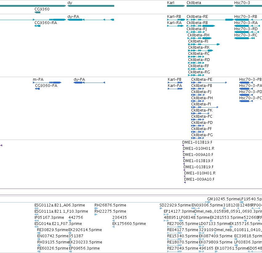This screenshot has height=253, width=262.
Task: Click the Hsc70-3 gene label
Action: point(242,3)
